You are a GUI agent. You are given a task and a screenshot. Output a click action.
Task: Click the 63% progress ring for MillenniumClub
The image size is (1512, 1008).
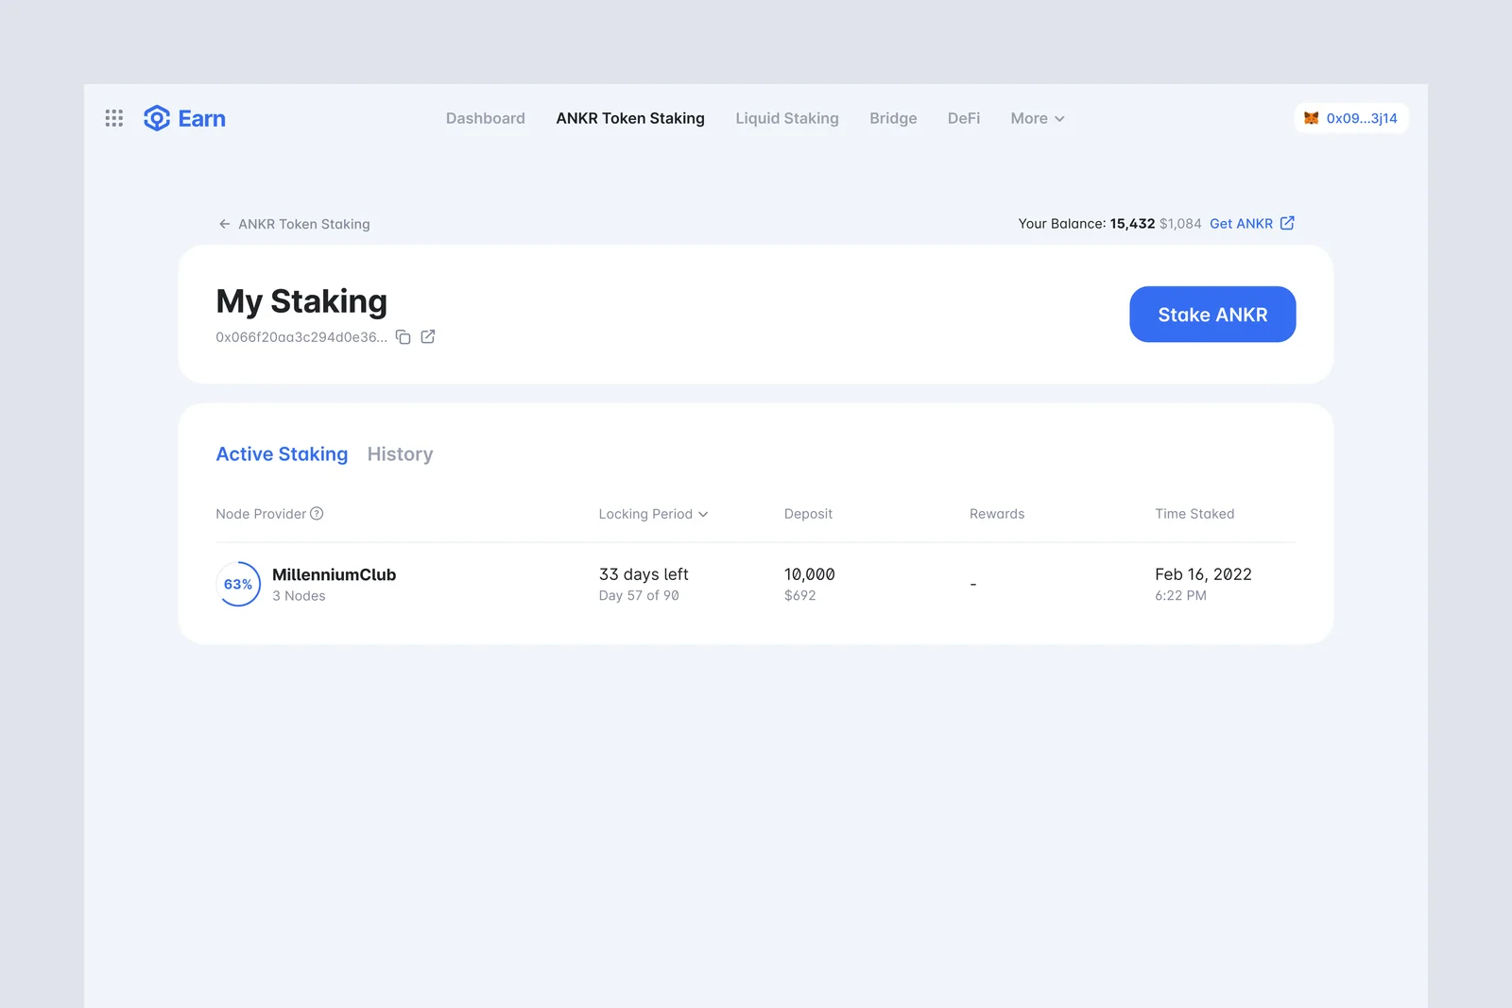click(x=238, y=584)
